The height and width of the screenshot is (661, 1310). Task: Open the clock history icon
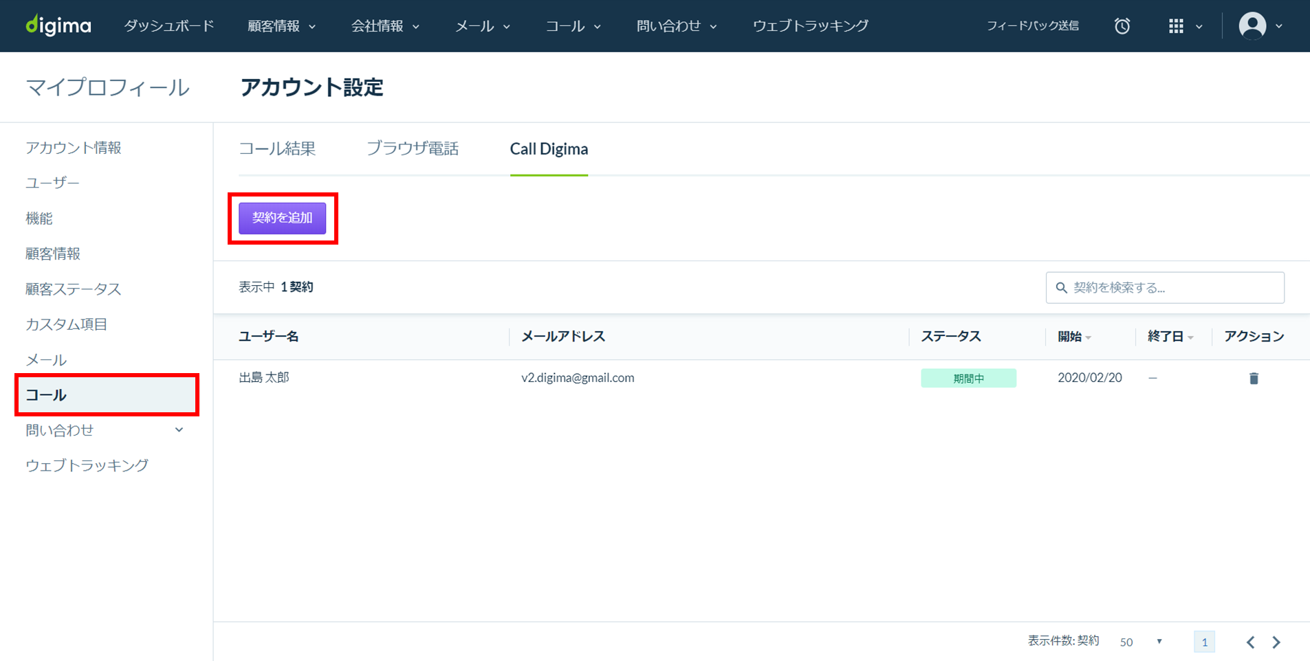tap(1122, 26)
